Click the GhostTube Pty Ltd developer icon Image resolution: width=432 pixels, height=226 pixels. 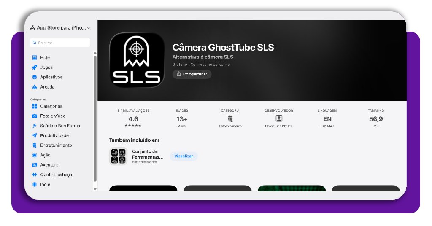279,118
